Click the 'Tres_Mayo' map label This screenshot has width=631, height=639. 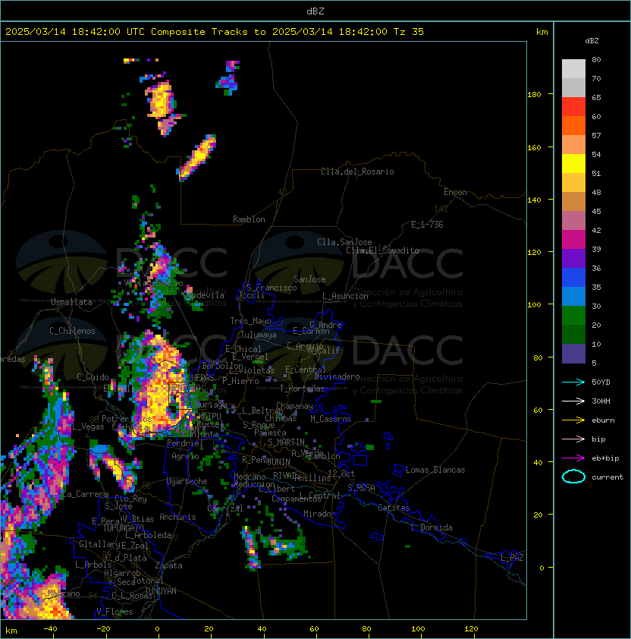[250, 321]
